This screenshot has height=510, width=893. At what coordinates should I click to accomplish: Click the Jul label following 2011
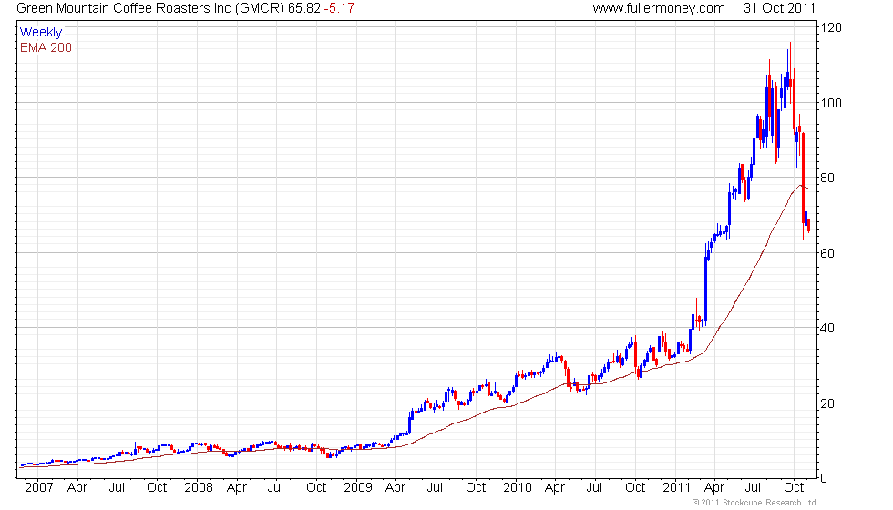pyautogui.click(x=753, y=488)
